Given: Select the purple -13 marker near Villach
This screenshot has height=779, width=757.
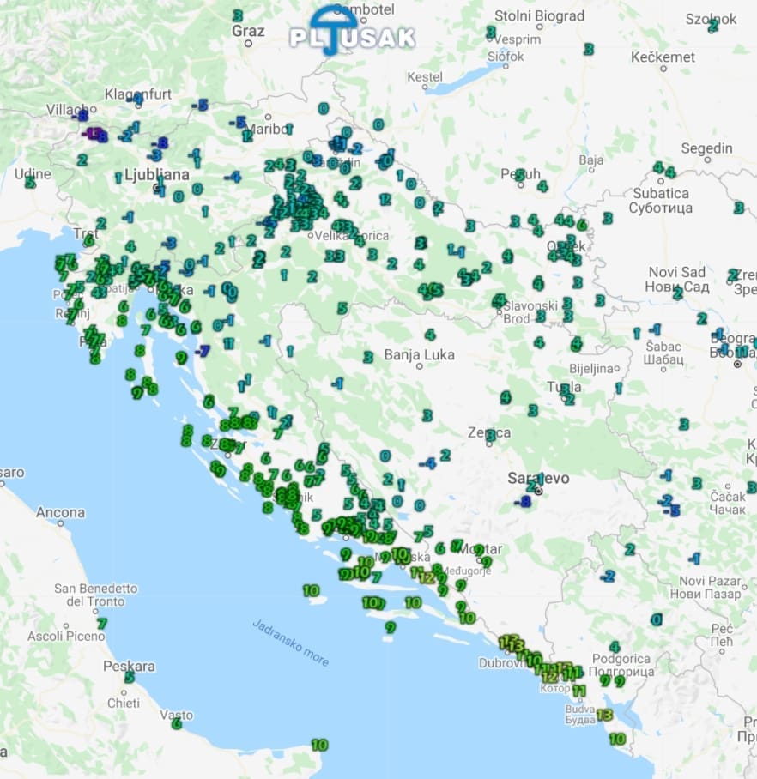Looking at the screenshot, I should 91,133.
